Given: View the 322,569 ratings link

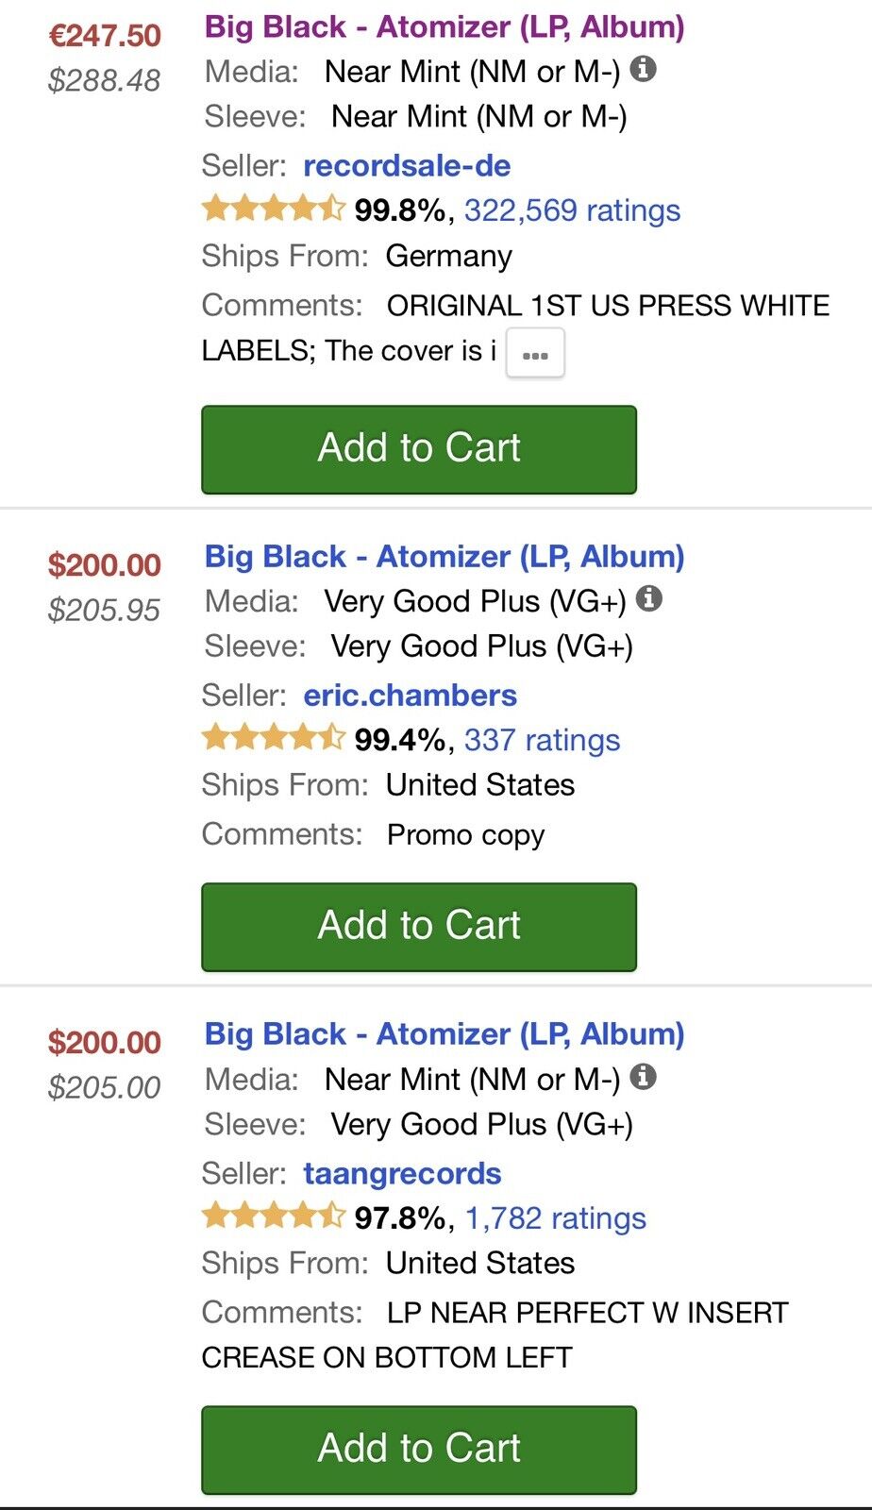Looking at the screenshot, I should pos(572,210).
